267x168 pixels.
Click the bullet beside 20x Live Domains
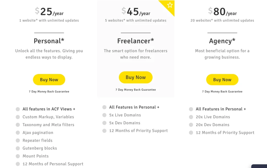tap(191, 117)
